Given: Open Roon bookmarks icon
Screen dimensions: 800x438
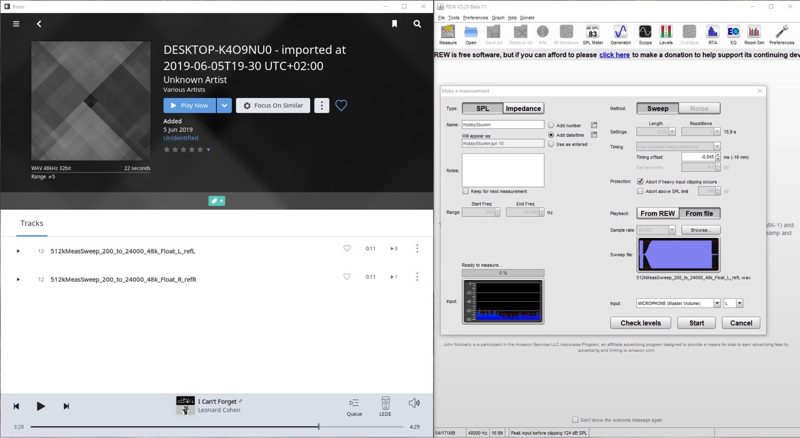Looking at the screenshot, I should (x=394, y=24).
